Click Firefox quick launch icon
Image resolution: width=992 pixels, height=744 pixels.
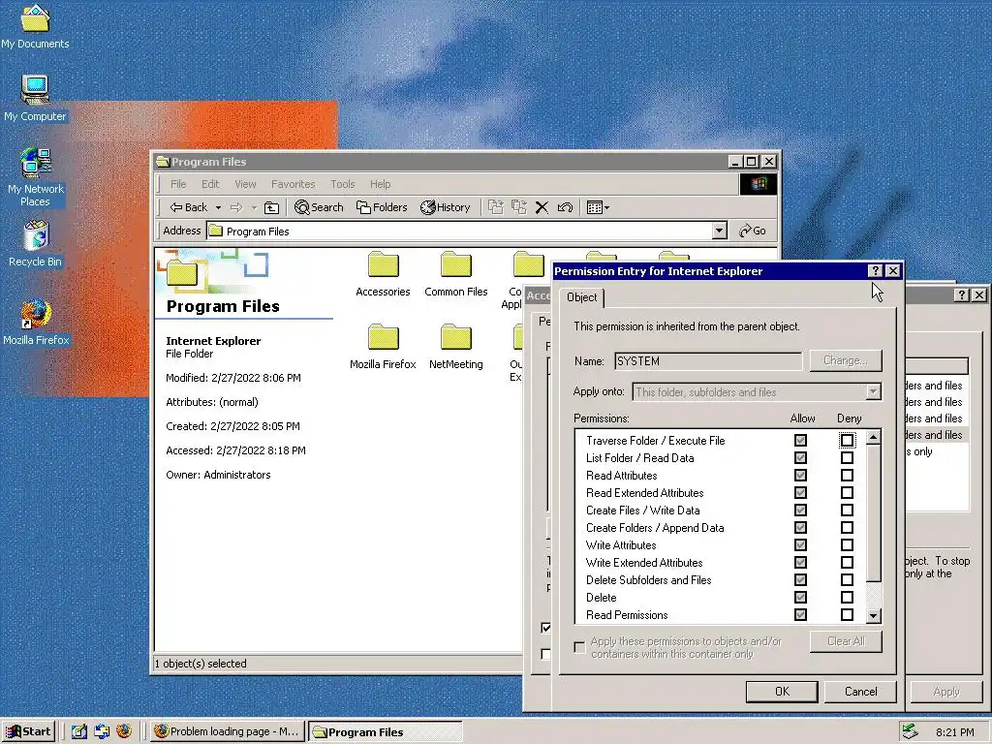tap(124, 731)
